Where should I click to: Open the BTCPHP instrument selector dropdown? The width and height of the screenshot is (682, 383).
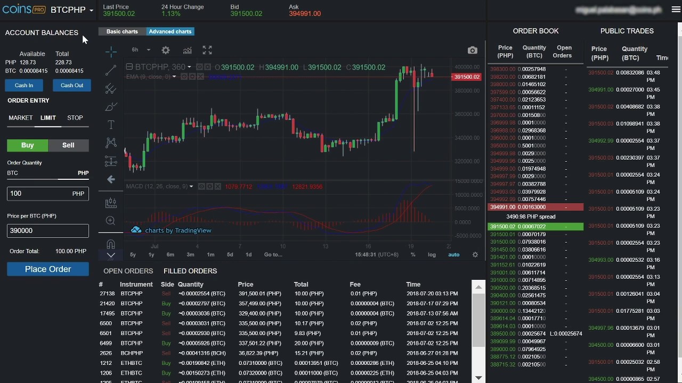click(x=72, y=10)
